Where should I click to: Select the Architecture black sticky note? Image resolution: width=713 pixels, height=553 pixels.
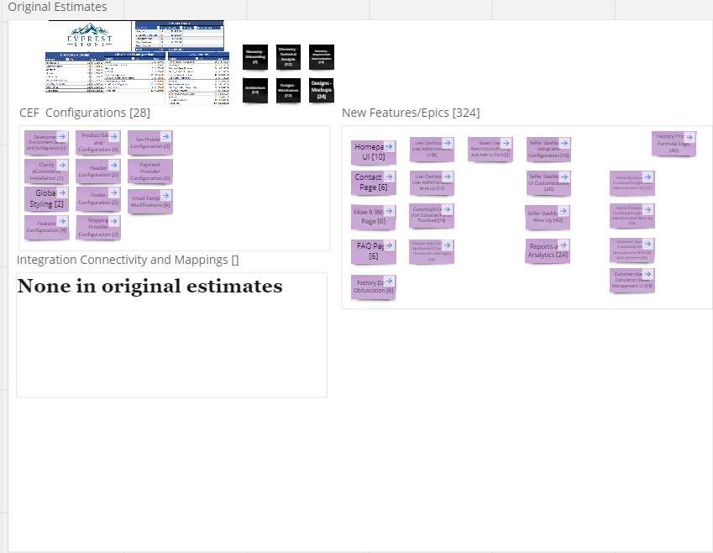coord(255,90)
